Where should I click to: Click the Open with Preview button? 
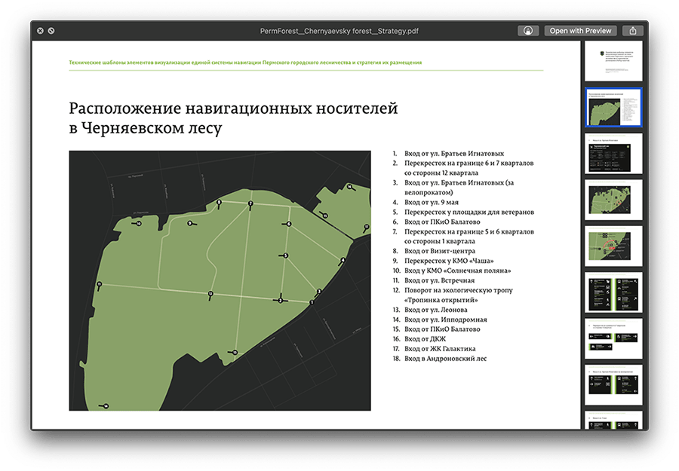[x=580, y=31]
